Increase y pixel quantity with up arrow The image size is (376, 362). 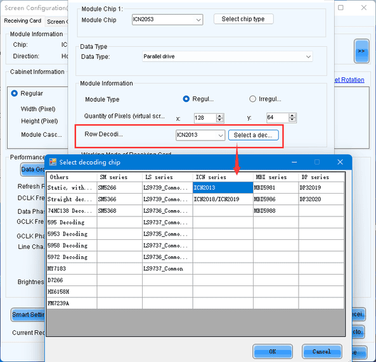292,115
